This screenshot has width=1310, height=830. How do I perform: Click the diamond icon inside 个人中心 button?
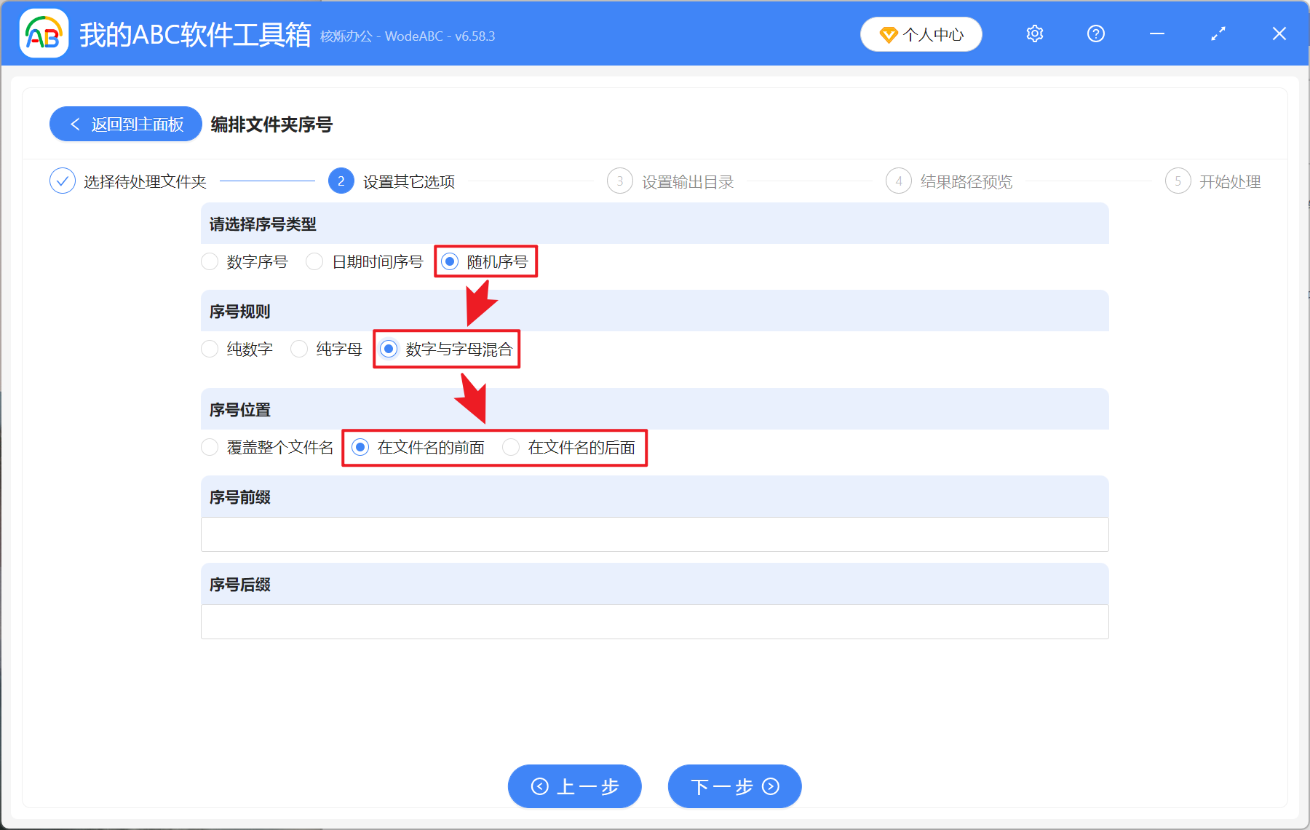888,34
